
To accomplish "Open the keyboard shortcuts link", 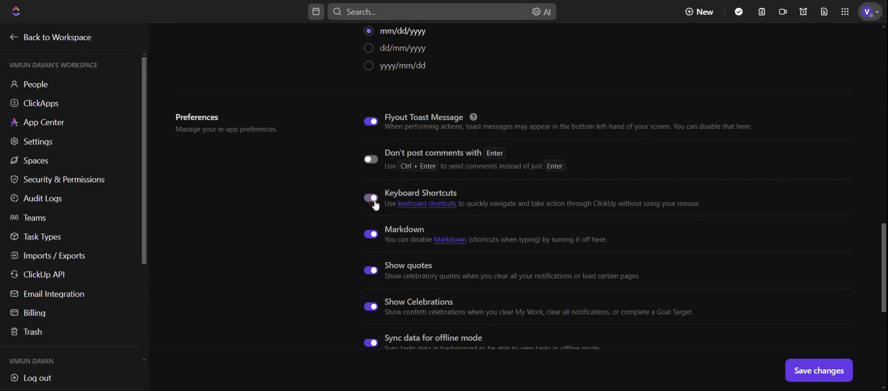I will click(427, 203).
